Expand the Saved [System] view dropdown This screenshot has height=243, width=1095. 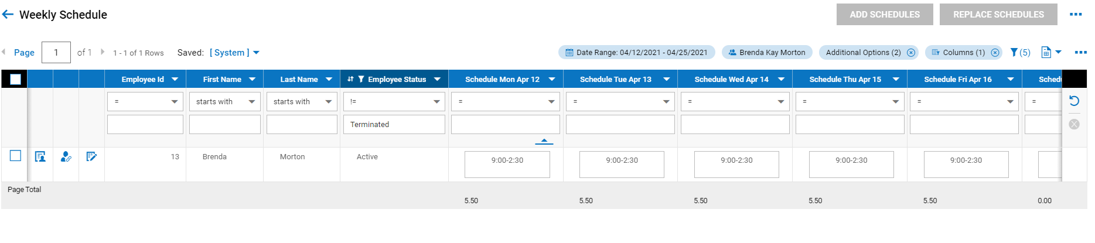pos(256,53)
